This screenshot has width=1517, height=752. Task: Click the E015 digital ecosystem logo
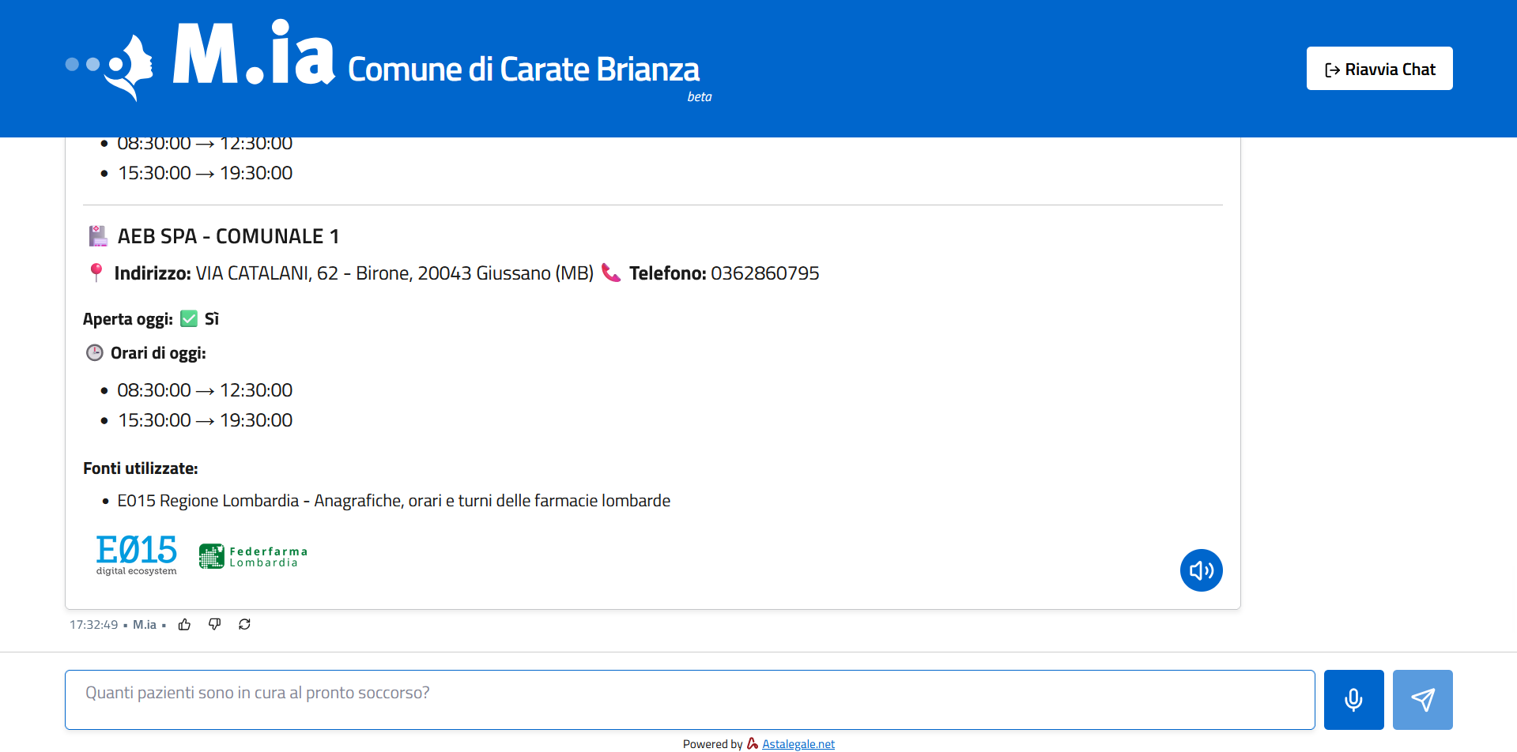pyautogui.click(x=136, y=555)
